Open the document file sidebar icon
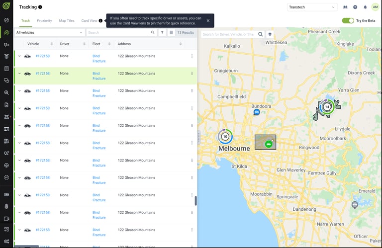 click(x=6, y=105)
